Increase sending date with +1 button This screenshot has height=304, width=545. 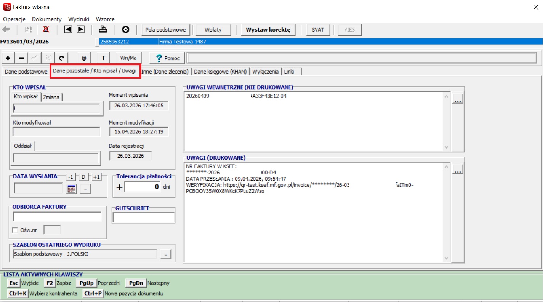97,177
